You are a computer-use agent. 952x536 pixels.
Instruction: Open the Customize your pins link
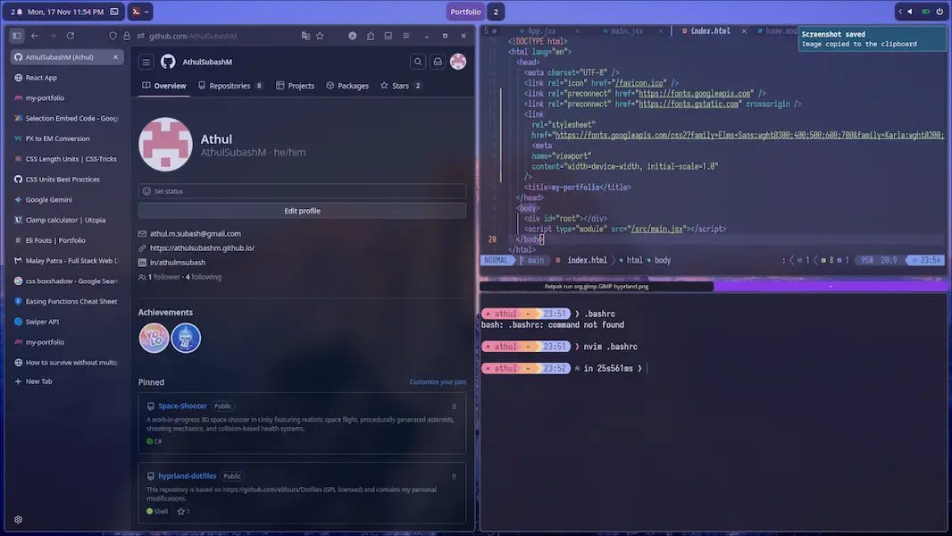(x=438, y=381)
